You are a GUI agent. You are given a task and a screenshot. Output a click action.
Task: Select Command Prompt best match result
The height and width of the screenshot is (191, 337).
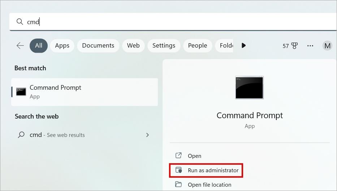(85, 92)
